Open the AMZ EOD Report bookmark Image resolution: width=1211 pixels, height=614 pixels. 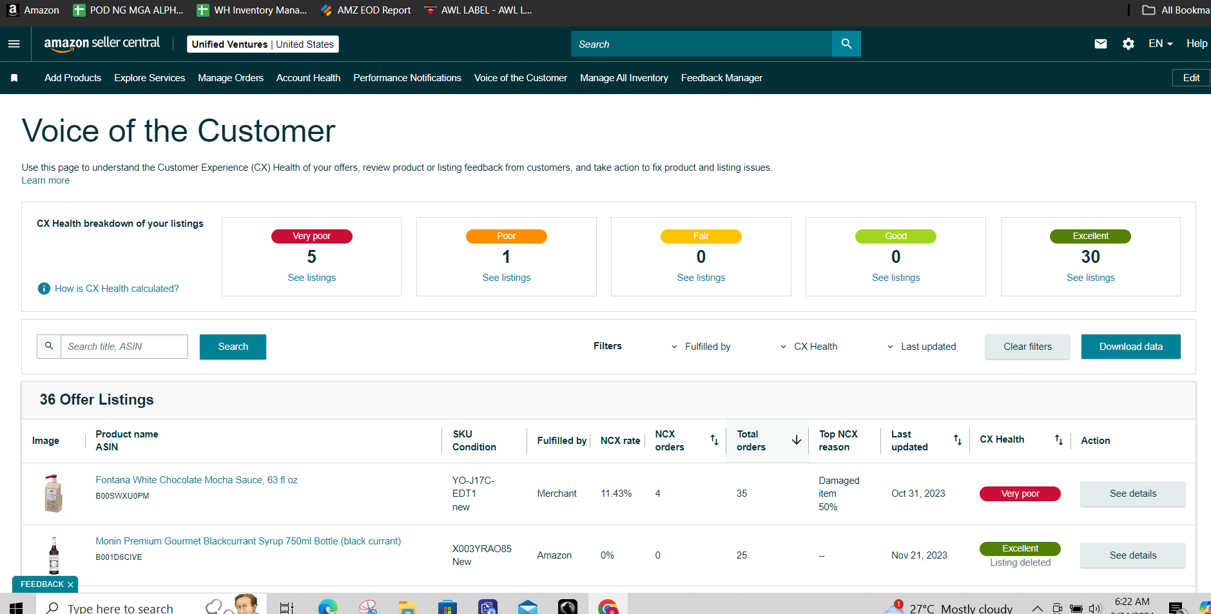click(365, 10)
